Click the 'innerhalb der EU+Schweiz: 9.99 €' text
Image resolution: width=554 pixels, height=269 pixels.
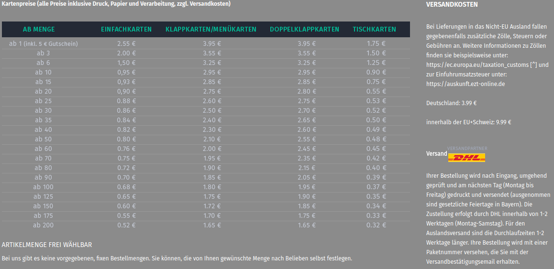468,122
